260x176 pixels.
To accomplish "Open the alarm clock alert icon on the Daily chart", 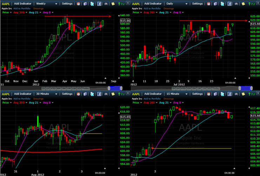I will point(209,3).
